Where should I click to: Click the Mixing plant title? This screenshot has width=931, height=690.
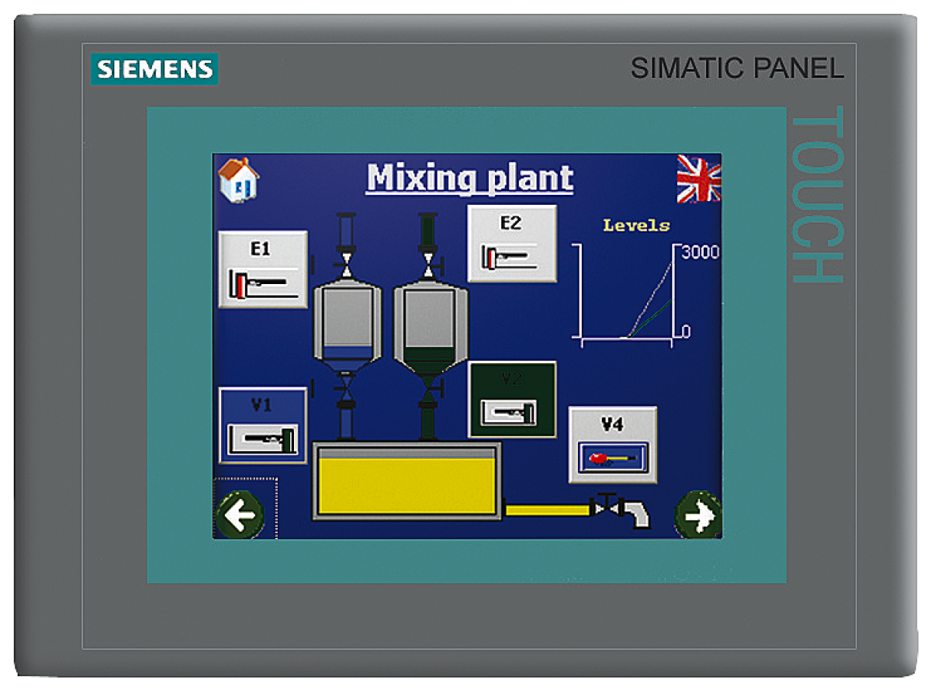coord(470,179)
